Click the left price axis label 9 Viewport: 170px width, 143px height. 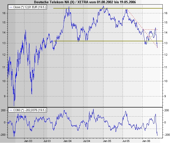(5, 96)
